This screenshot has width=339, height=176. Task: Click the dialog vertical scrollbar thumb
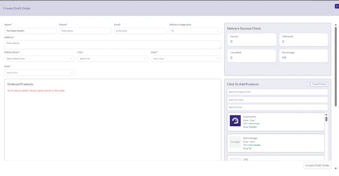[x=336, y=66]
